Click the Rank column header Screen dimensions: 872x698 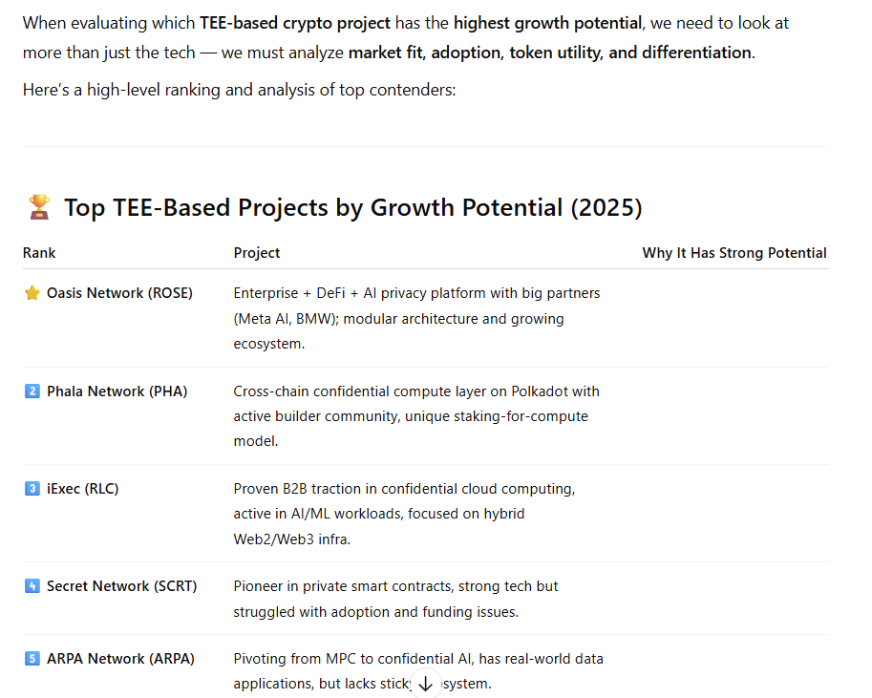tap(39, 253)
